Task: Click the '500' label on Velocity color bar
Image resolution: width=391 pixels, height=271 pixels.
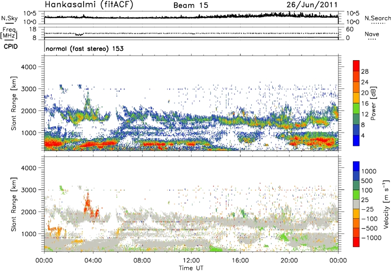Action: (x=367, y=181)
